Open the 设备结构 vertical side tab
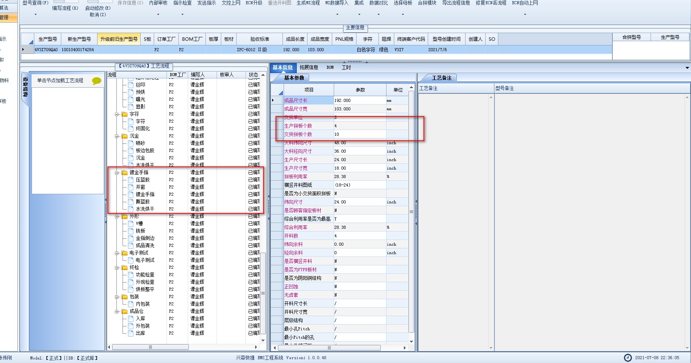The height and width of the screenshot is (363, 691). click(x=25, y=87)
